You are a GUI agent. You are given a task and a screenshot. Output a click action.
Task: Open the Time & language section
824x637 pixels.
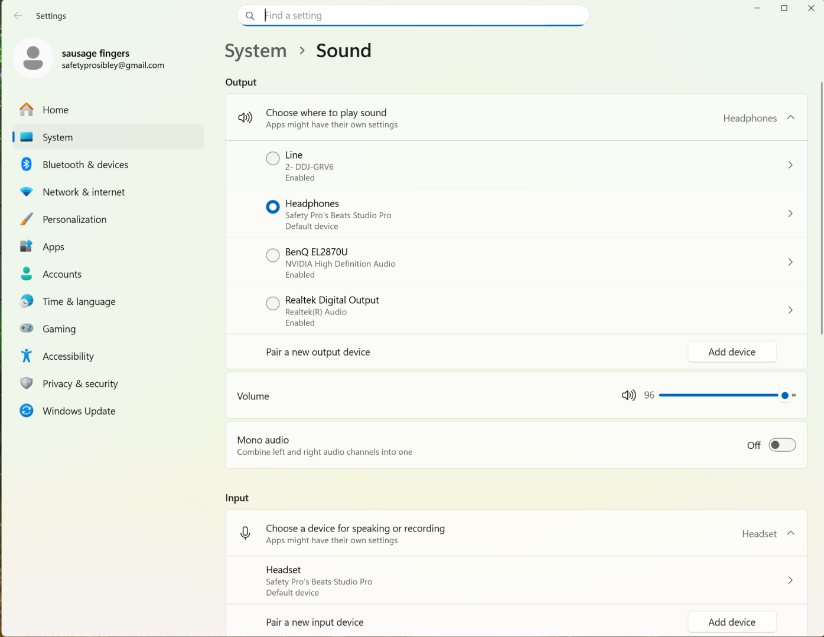[79, 302]
